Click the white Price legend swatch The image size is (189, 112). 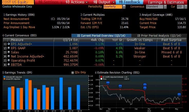pos(101,79)
